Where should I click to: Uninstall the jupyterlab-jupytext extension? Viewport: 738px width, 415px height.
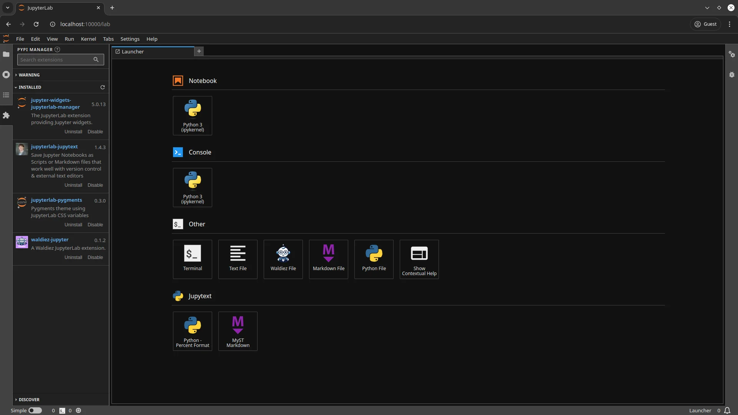[x=73, y=185]
